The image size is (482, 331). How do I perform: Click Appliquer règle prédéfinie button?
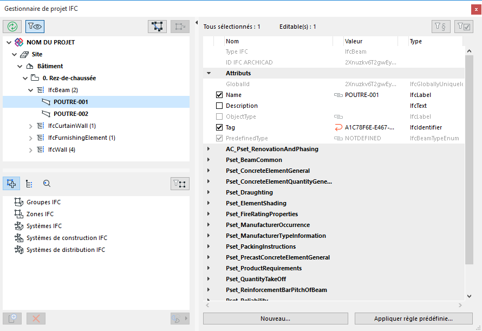(413, 319)
